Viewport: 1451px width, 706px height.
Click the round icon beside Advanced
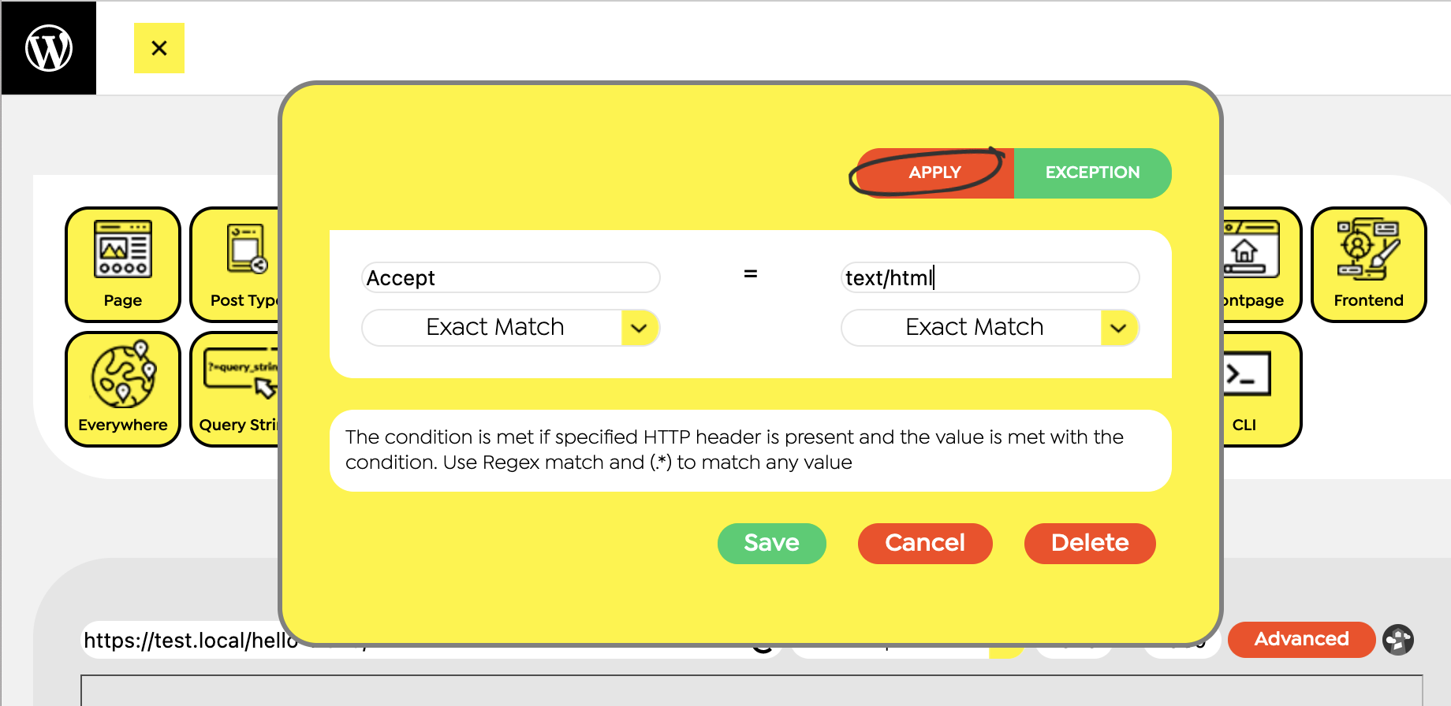point(1398,639)
